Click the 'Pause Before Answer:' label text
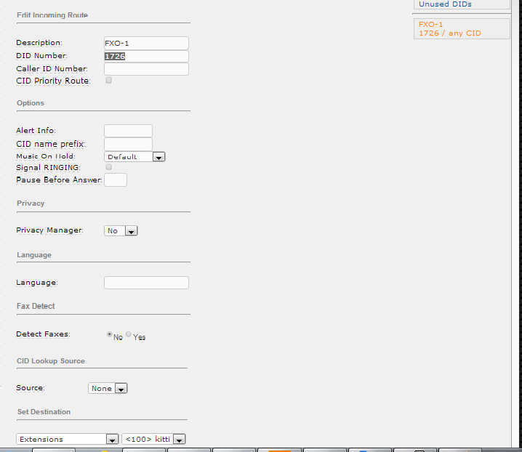 [x=59, y=180]
